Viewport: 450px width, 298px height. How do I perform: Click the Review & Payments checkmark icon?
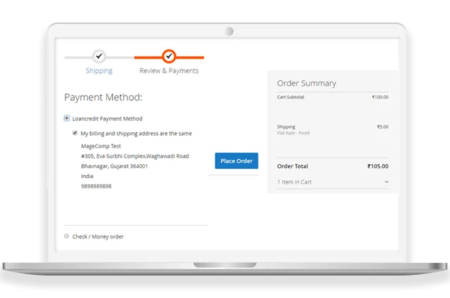point(169,56)
